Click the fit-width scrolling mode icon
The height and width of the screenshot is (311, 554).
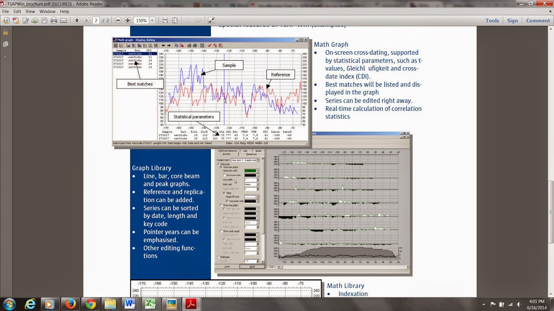(x=166, y=21)
